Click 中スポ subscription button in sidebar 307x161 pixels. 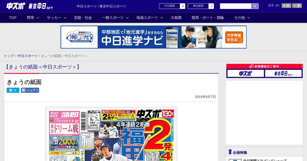coord(246,74)
